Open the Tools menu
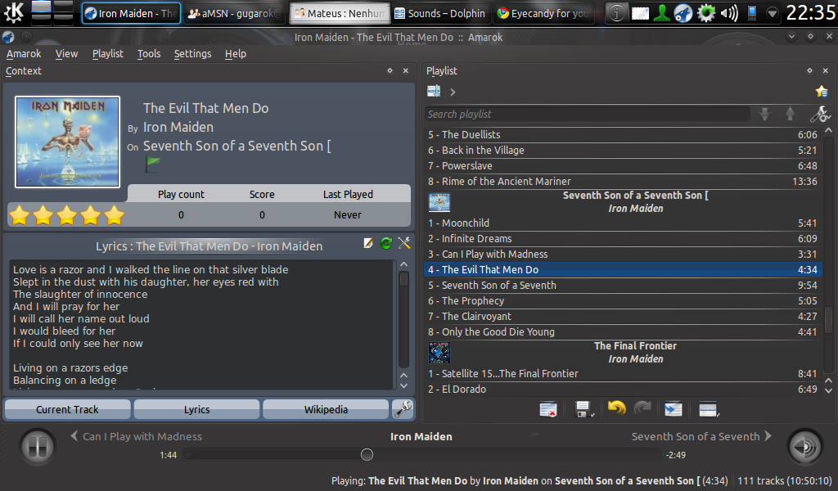 [x=149, y=53]
